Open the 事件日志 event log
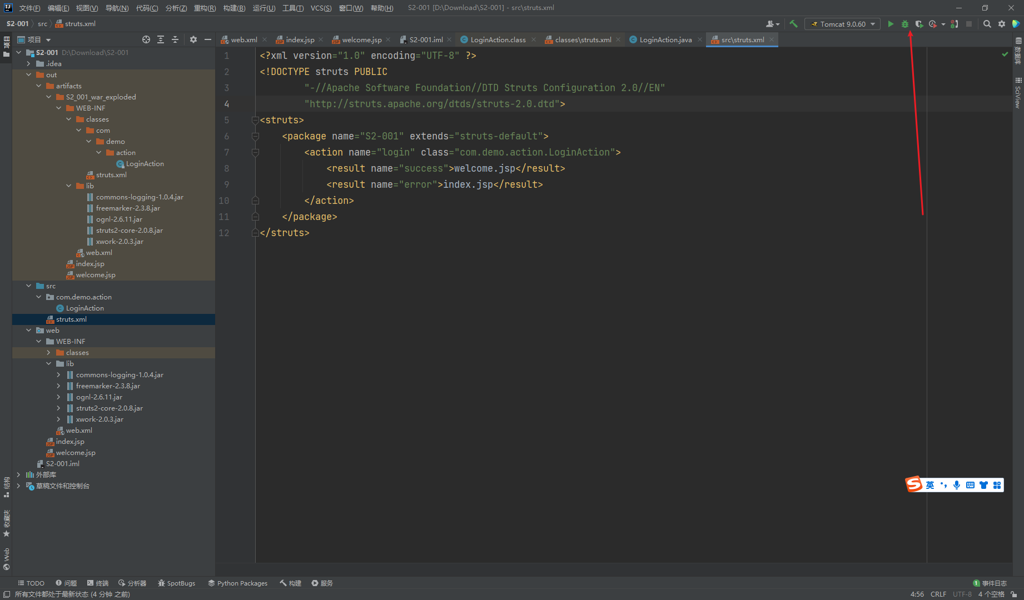The height and width of the screenshot is (600, 1024). pyautogui.click(x=995, y=583)
